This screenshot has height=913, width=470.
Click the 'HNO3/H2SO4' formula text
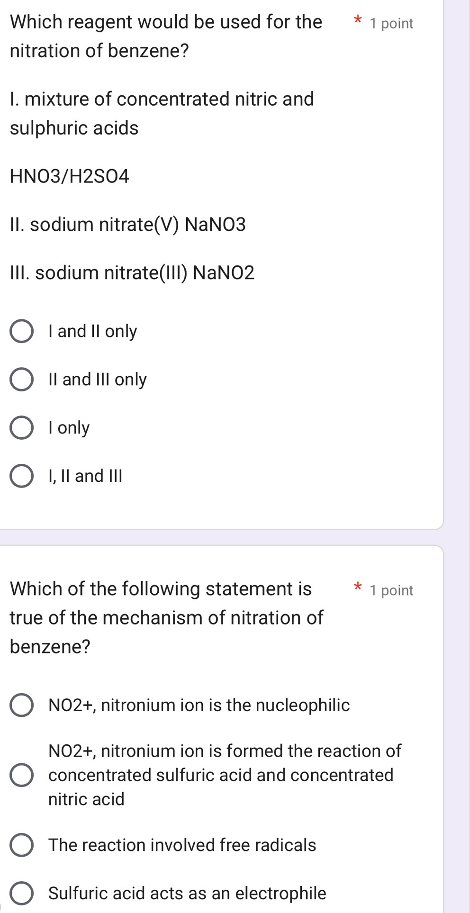(70, 176)
